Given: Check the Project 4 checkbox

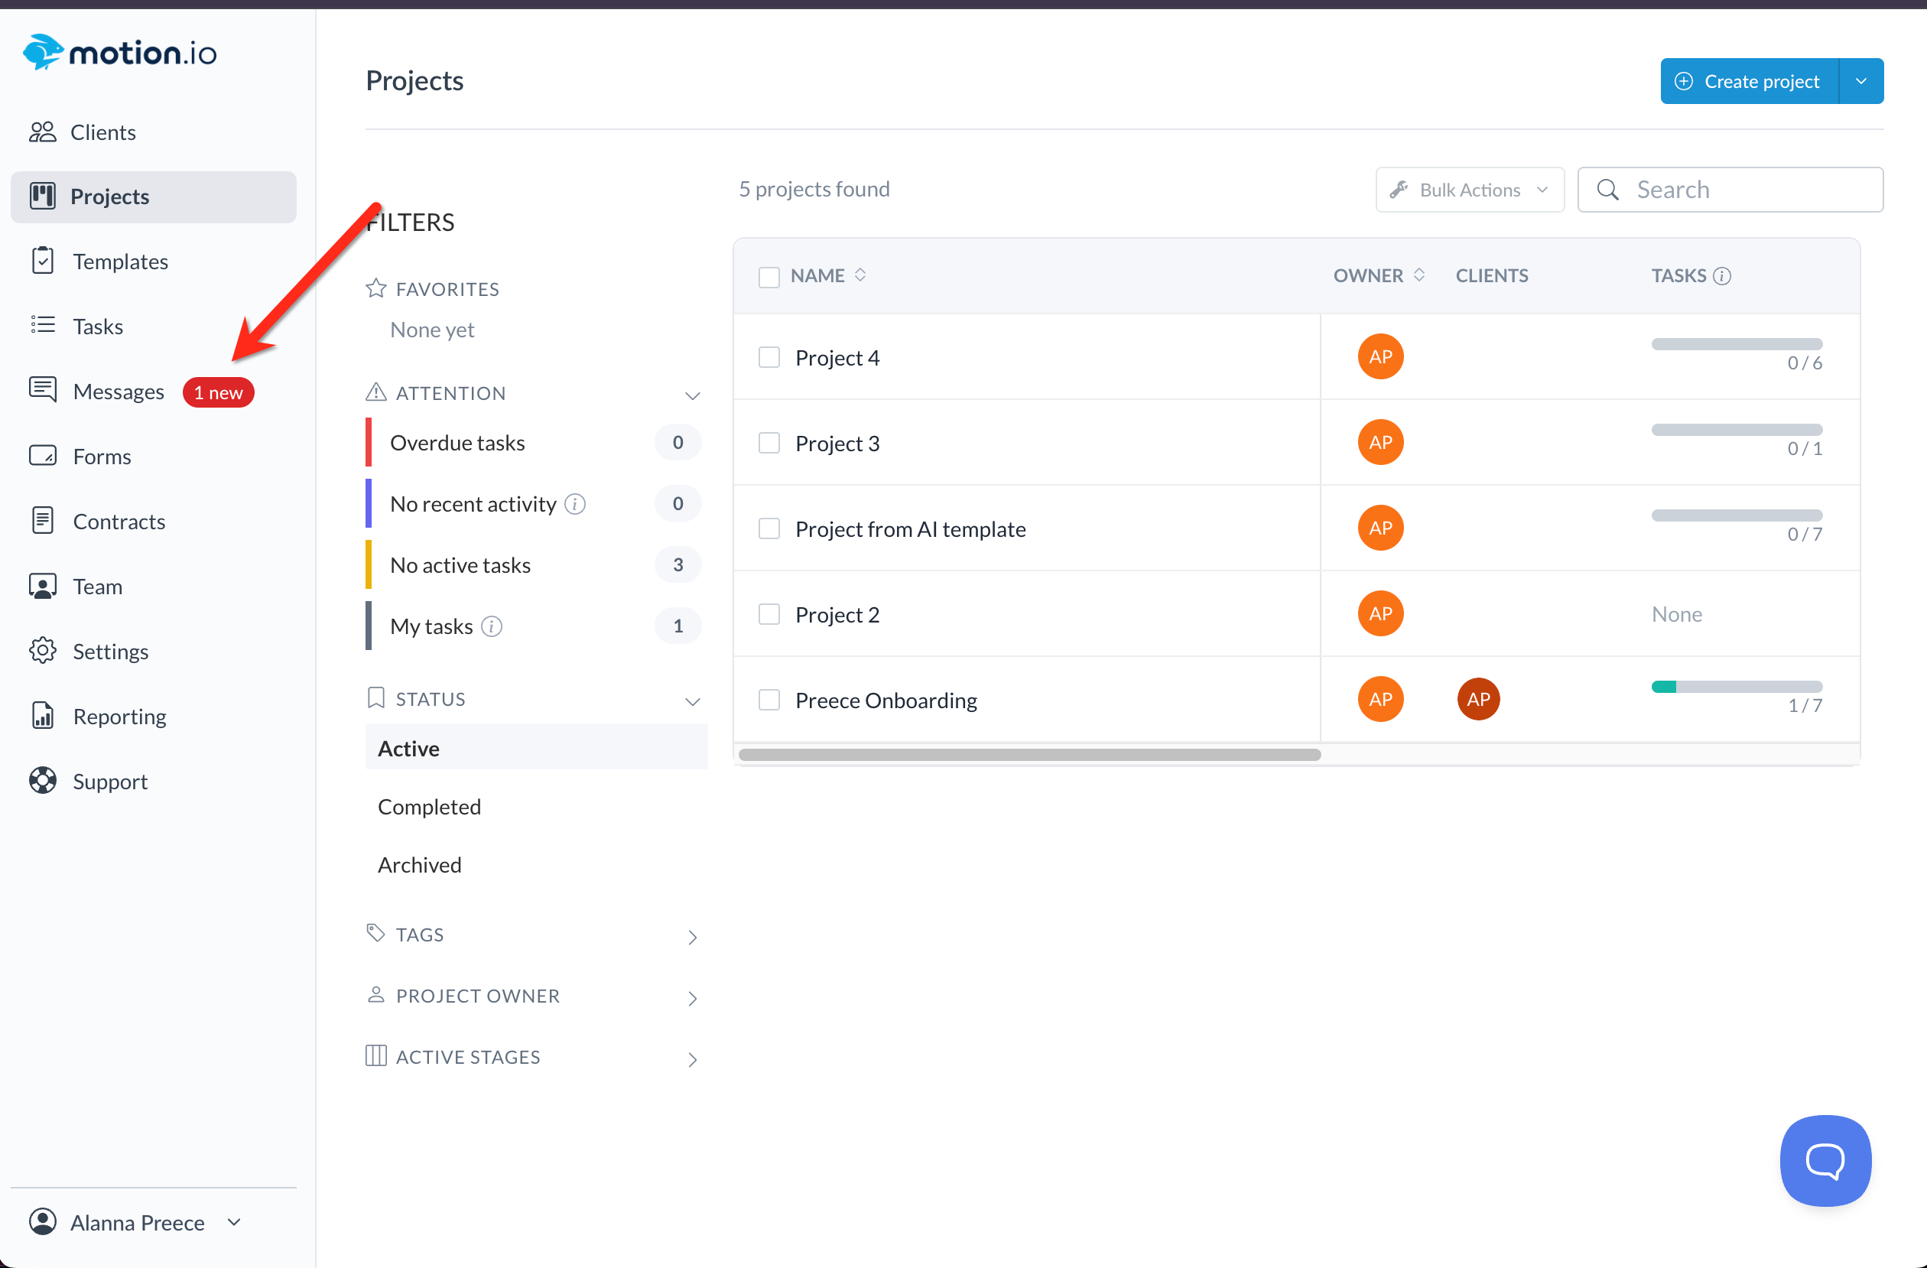Looking at the screenshot, I should pos(769,357).
